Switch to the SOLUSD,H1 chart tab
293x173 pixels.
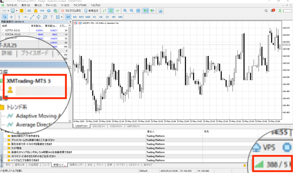pyautogui.click(x=99, y=126)
